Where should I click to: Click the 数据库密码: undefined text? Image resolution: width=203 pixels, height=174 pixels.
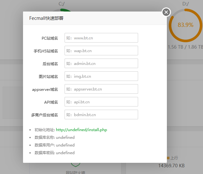pyautogui.click(x=54, y=153)
